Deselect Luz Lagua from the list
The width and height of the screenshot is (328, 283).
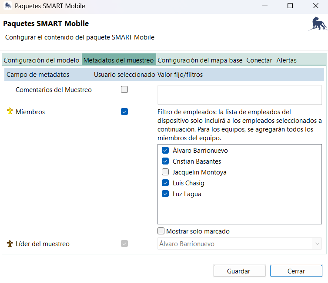pyautogui.click(x=165, y=194)
